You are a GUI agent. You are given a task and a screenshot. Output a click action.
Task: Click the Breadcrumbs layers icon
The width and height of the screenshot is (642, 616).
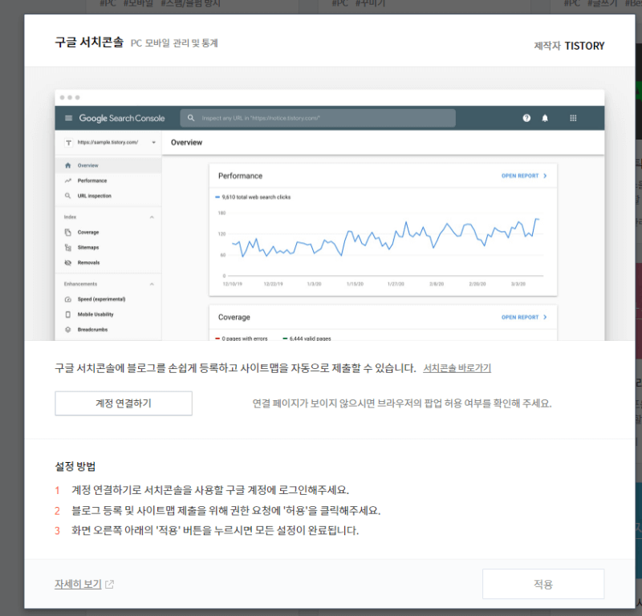68,330
